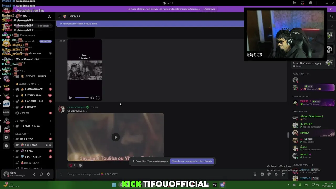The width and height of the screenshot is (336, 189).
Task: Click Add a Server plus button
Action: coord(6,137)
